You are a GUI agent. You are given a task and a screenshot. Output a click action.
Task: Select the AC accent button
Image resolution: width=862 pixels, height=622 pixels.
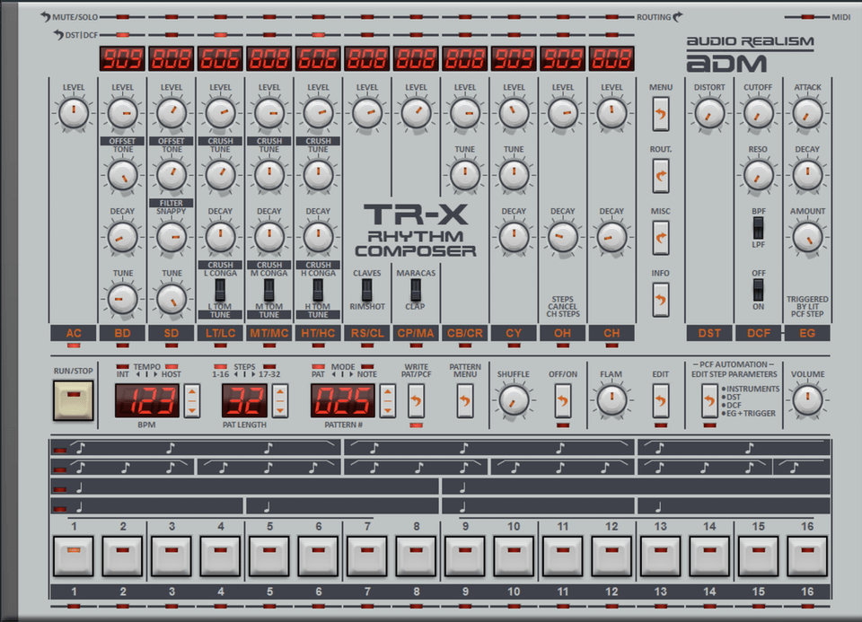pos(73,333)
